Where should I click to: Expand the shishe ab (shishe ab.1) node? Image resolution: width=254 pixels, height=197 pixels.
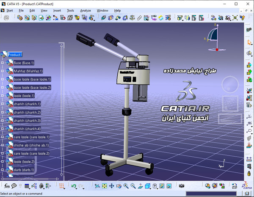coord(3,145)
